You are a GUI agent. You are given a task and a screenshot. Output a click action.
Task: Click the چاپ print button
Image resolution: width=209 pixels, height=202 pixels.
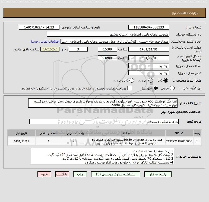coord(80,174)
